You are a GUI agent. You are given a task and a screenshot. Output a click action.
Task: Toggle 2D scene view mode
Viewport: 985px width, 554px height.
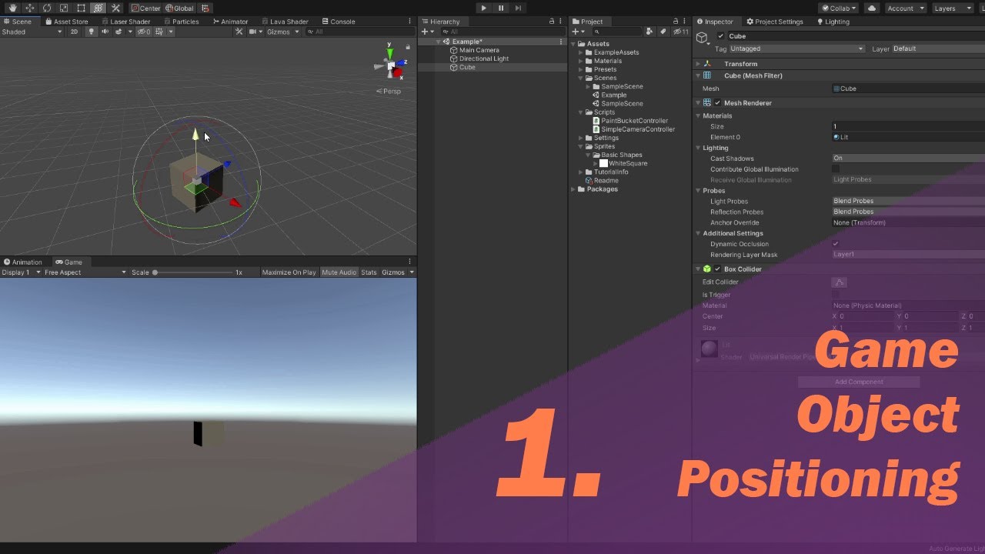point(75,32)
